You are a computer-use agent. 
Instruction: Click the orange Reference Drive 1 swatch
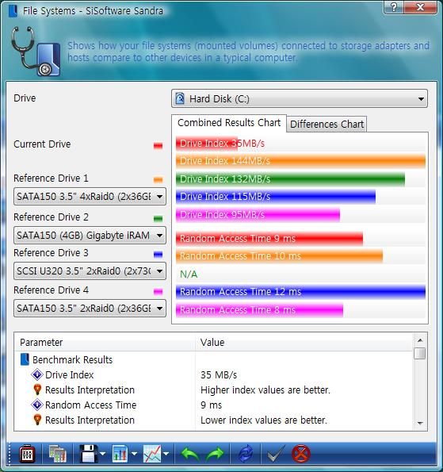(158, 180)
